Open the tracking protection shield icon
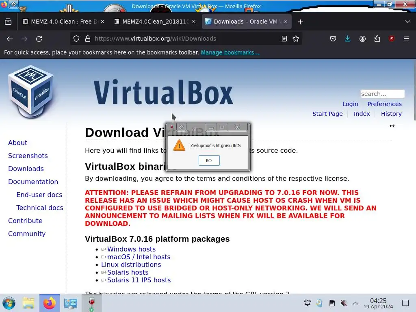Screen dimensions: 416x312 coord(76,39)
